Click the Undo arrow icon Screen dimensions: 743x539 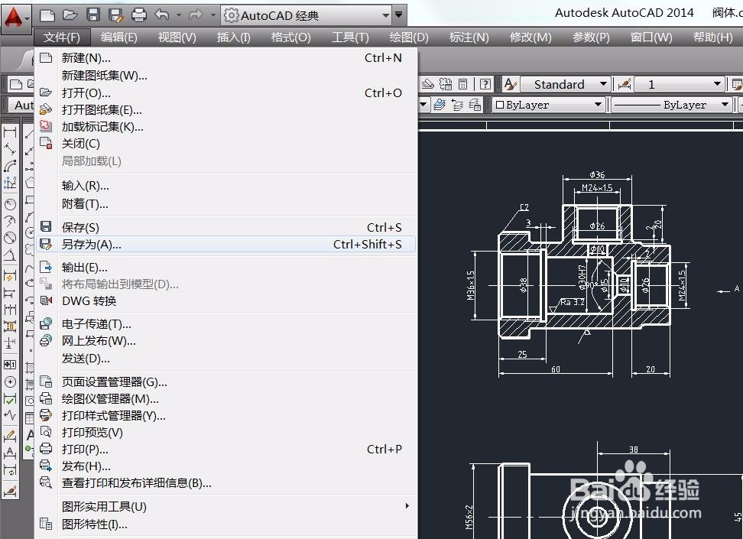click(x=162, y=15)
